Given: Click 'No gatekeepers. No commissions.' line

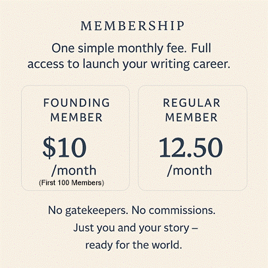Looking at the screenshot, I should tap(132, 210).
